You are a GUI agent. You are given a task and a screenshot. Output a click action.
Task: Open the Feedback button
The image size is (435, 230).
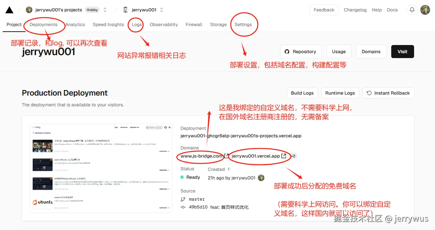324,10
